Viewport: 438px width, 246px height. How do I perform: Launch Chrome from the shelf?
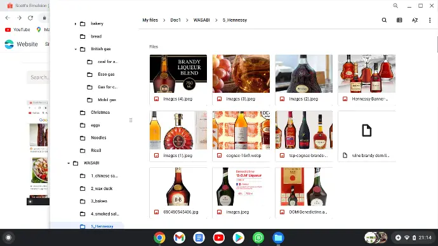159,238
